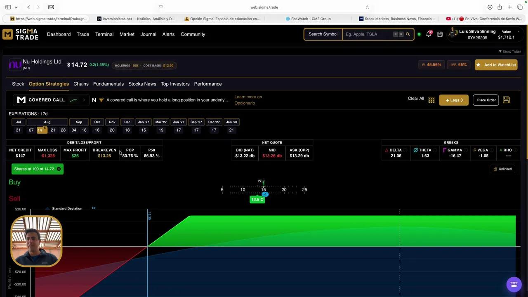Toggle the Standard Deviation chart legend
The height and width of the screenshot is (297, 528).
pyautogui.click(x=64, y=209)
